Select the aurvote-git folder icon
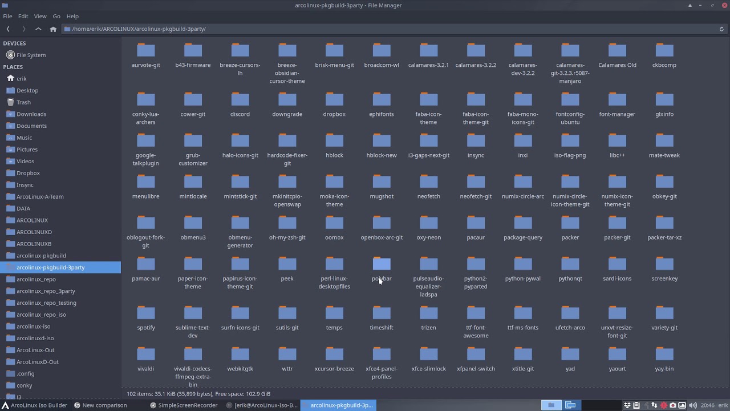 (146, 50)
